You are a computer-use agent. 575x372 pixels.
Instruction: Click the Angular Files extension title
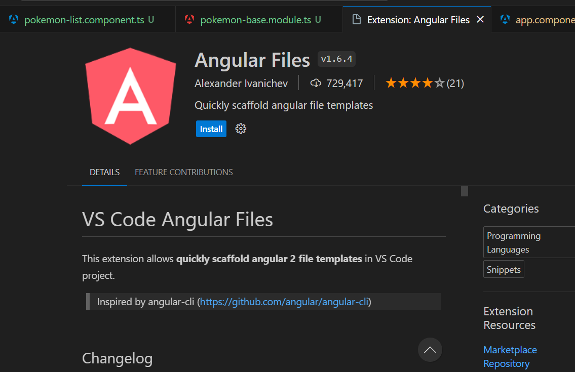252,60
